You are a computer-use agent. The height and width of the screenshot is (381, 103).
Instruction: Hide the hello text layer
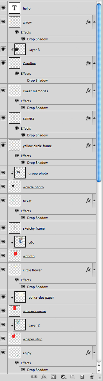click(x=3, y=8)
